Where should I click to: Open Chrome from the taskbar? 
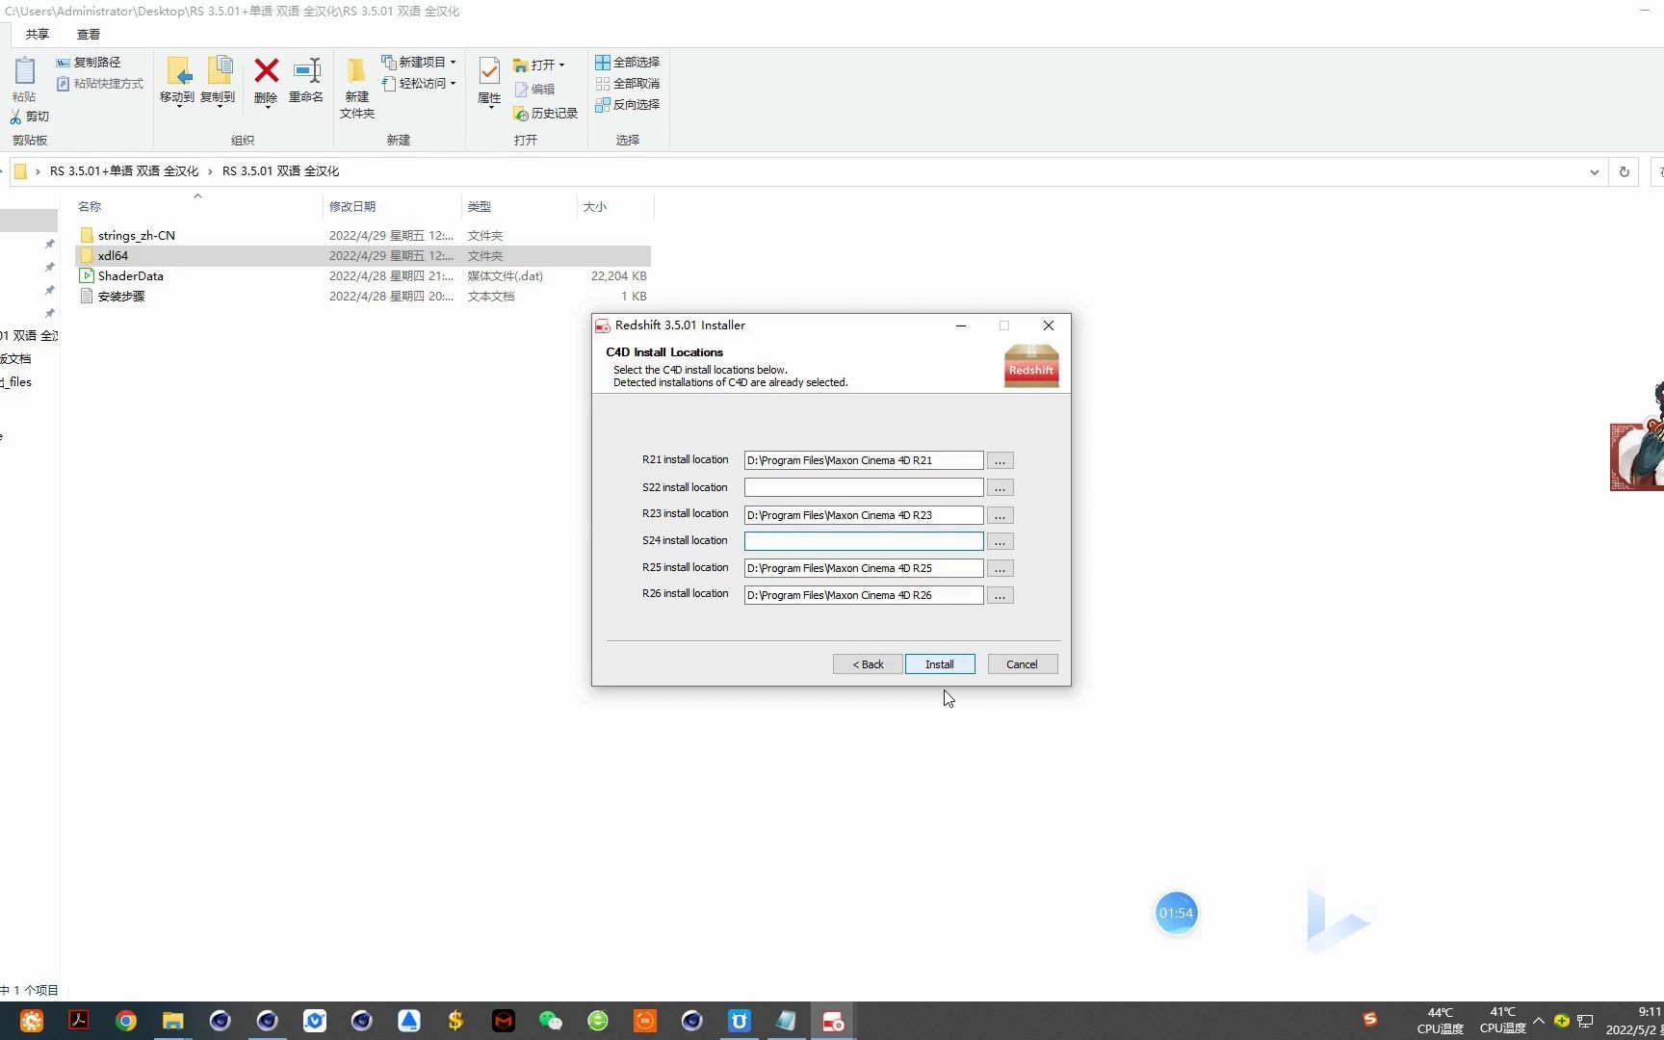tap(126, 1021)
